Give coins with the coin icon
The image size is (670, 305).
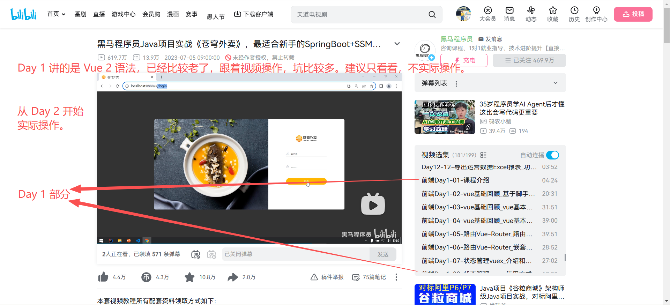pos(146,277)
